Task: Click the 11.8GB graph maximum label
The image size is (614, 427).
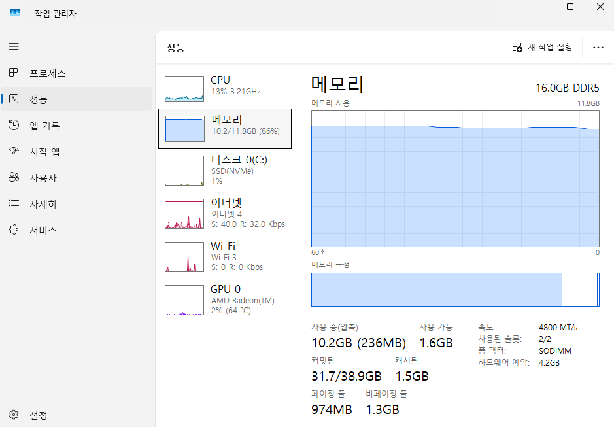Action: tap(588, 103)
